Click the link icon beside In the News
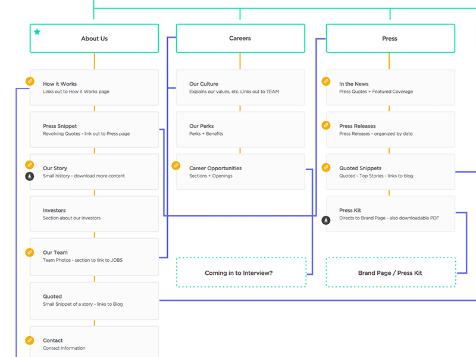 click(326, 82)
